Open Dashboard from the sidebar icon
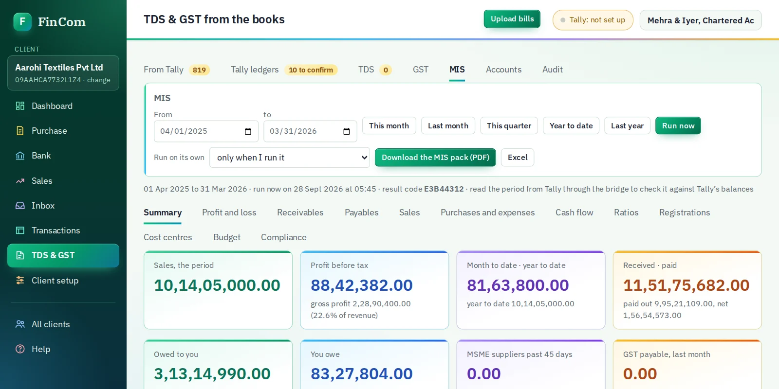Screen dimensions: 779x389 click(x=20, y=106)
